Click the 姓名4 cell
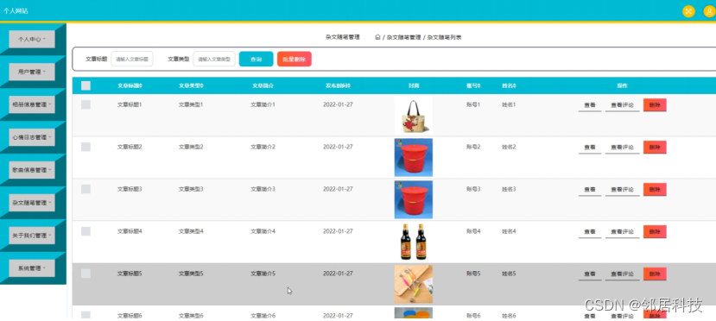 509,231
